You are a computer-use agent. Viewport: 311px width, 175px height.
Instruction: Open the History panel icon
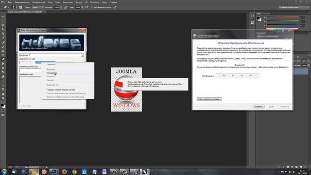tap(252, 16)
